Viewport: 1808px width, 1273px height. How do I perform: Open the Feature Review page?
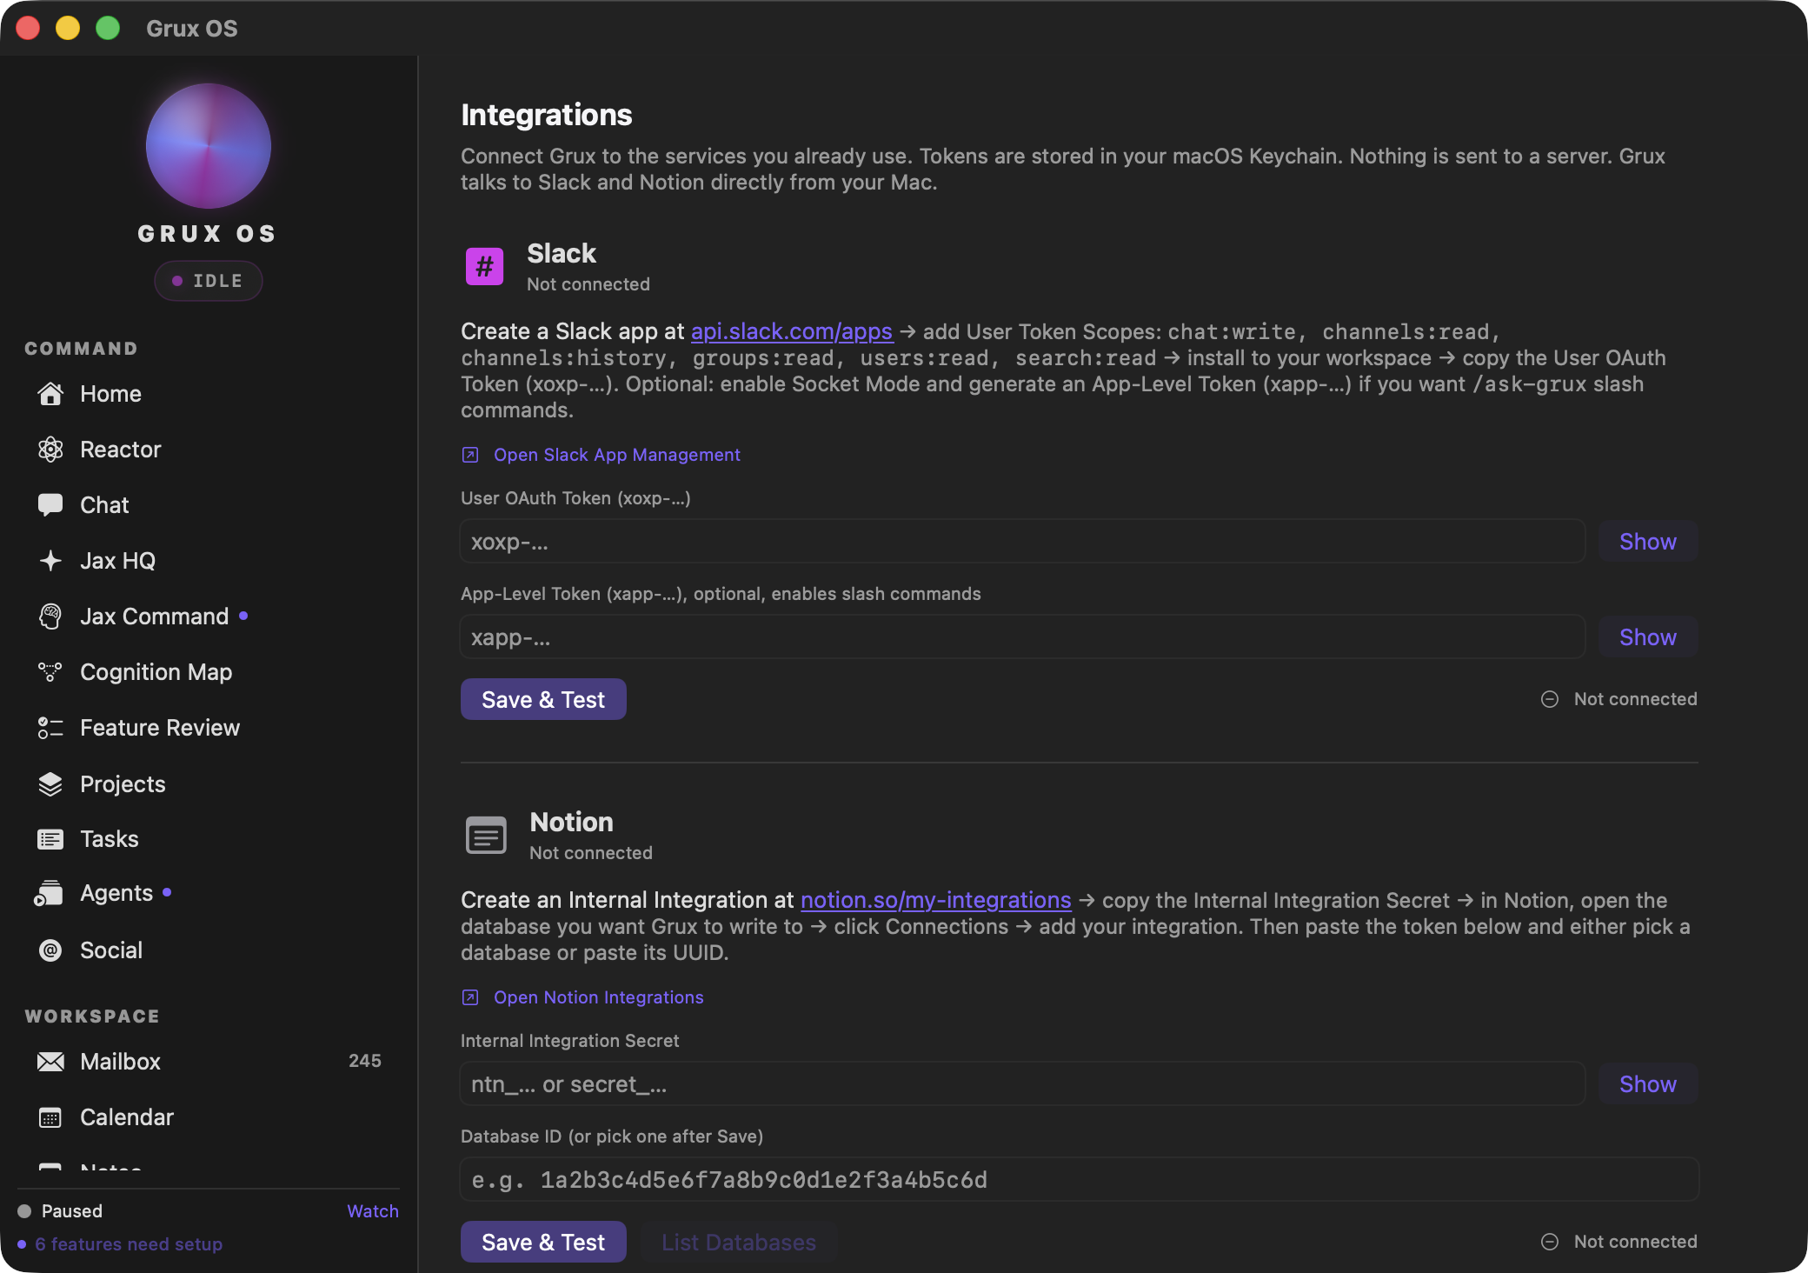click(x=209, y=728)
